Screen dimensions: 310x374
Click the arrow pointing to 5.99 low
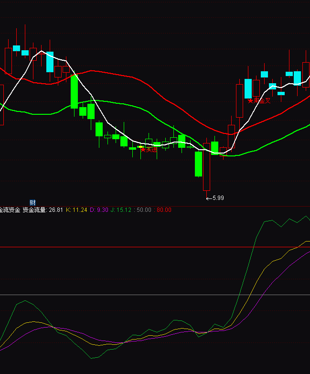(209, 198)
